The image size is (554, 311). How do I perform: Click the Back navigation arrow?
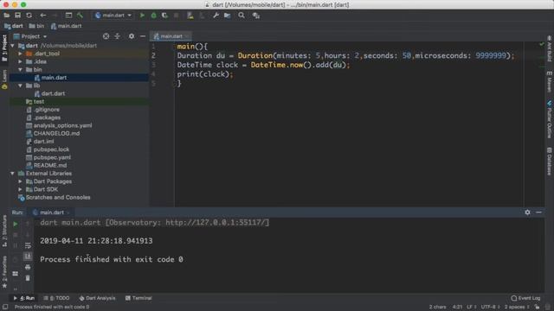tap(42, 16)
